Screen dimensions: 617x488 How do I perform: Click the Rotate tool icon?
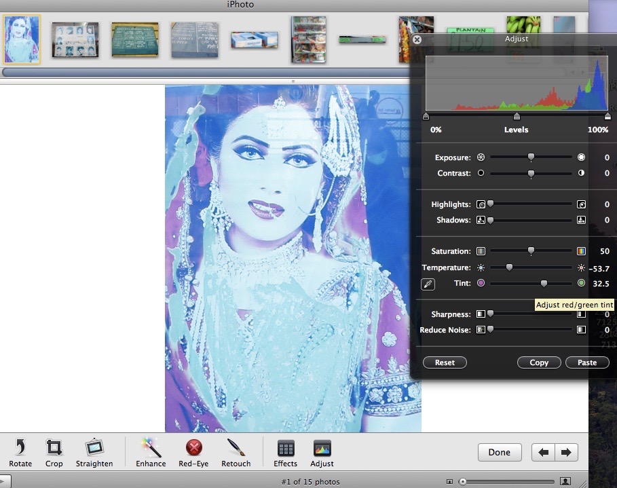[x=20, y=448]
